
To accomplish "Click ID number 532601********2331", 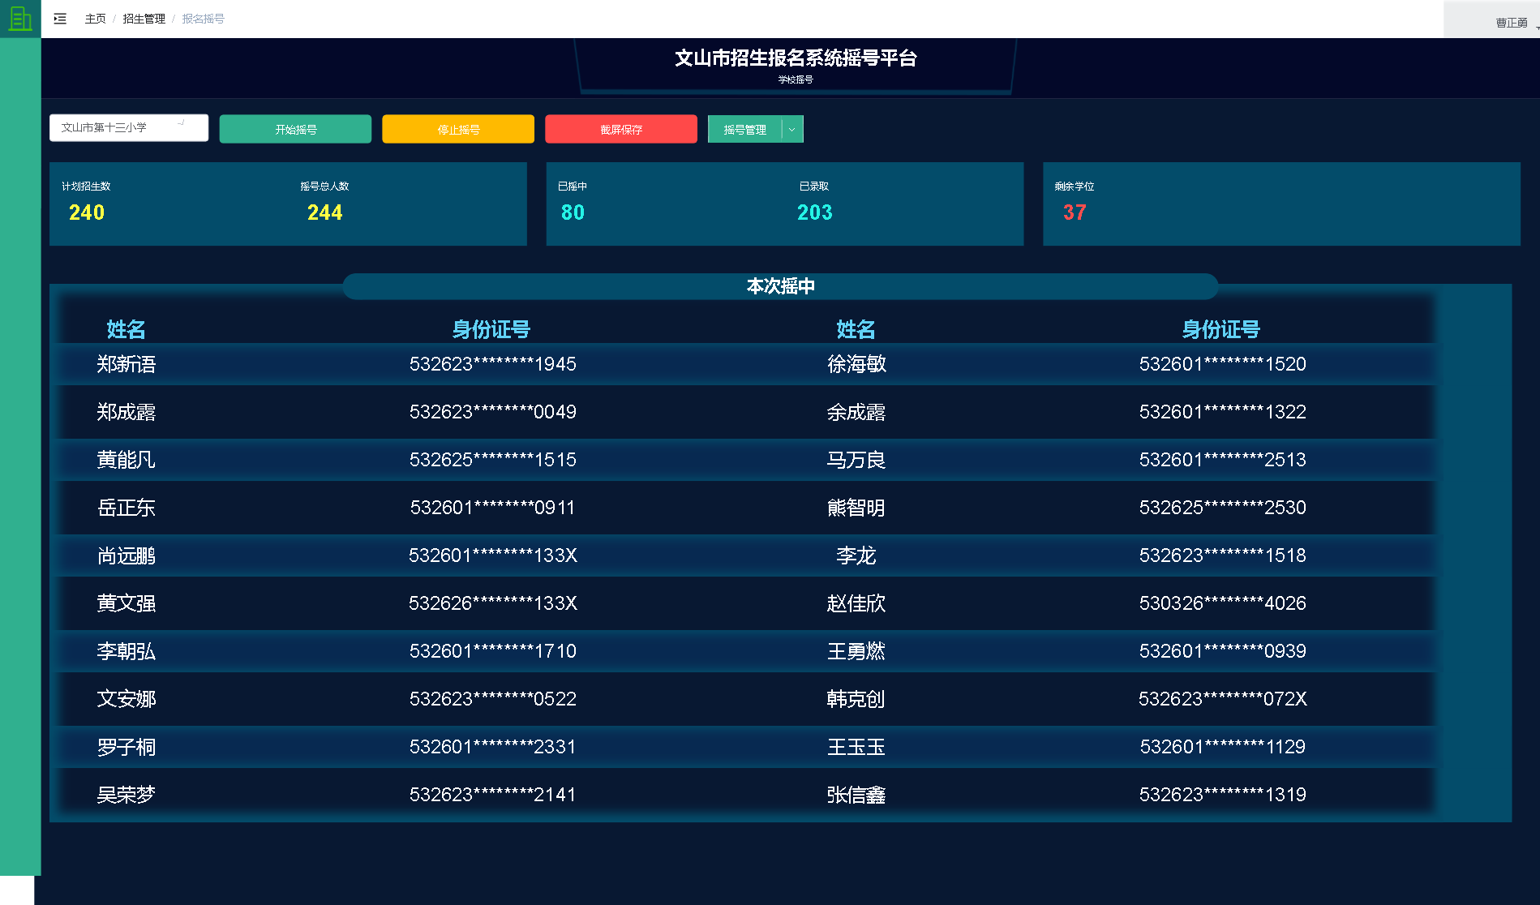I will 492,747.
